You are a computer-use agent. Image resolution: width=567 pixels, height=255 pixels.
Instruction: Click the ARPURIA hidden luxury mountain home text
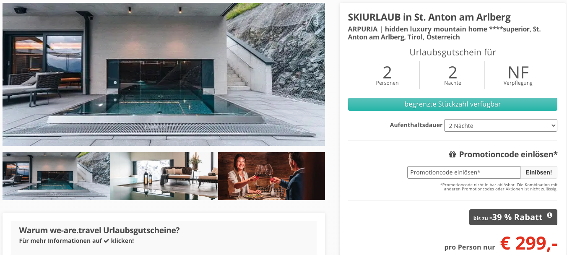point(444,33)
